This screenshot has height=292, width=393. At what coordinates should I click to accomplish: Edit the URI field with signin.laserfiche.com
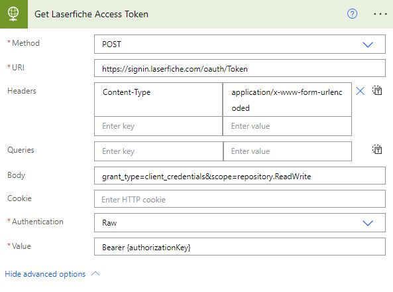pyautogui.click(x=240, y=68)
